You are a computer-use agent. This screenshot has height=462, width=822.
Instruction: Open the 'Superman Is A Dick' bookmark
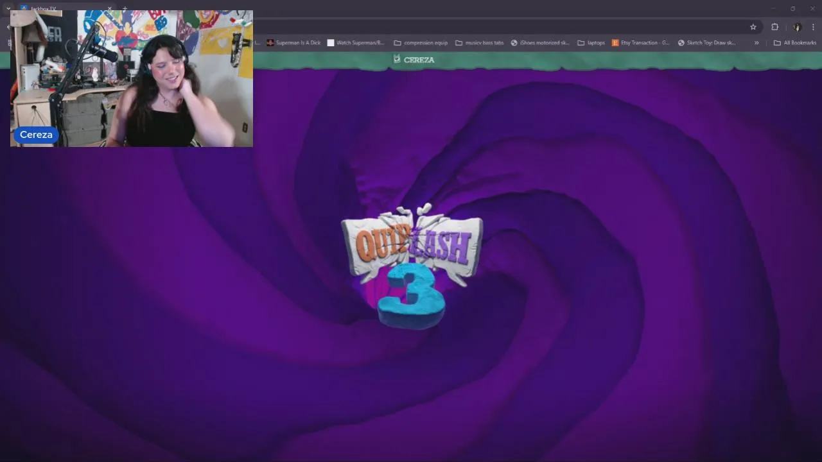click(293, 43)
